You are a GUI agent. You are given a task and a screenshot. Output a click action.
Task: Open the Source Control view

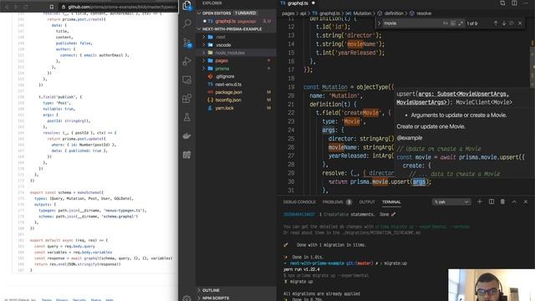click(187, 43)
